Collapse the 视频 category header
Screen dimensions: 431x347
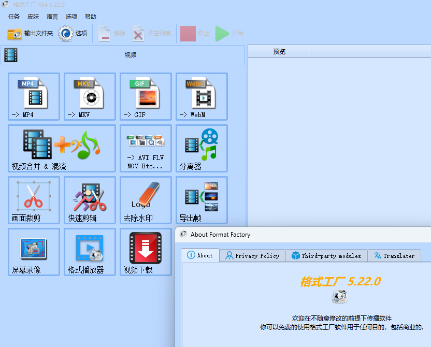[x=123, y=55]
